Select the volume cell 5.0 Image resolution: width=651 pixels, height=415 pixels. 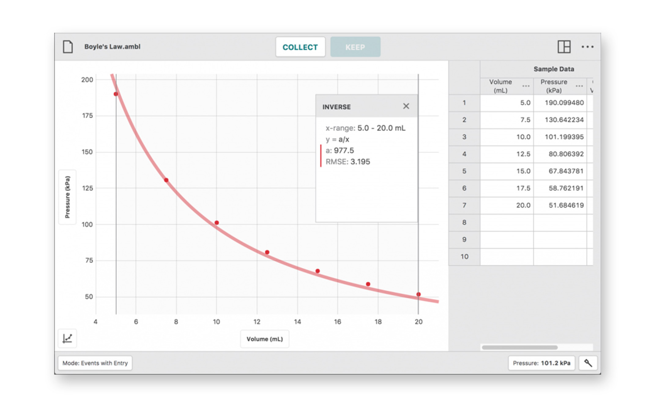pyautogui.click(x=507, y=103)
